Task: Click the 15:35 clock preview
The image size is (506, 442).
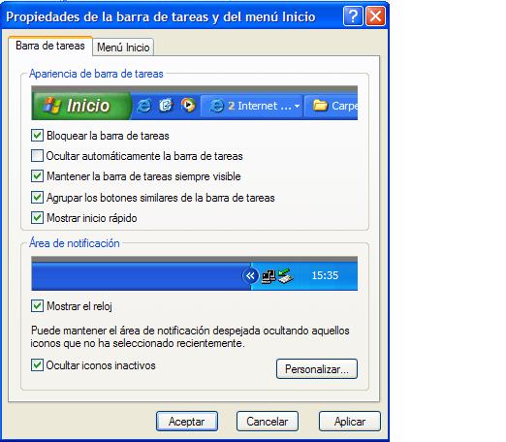Action: (x=325, y=275)
